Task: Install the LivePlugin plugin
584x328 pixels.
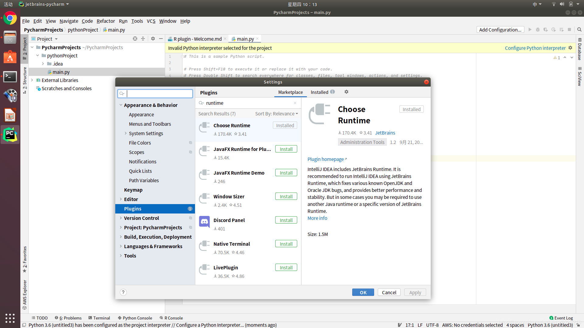Action: (286, 268)
